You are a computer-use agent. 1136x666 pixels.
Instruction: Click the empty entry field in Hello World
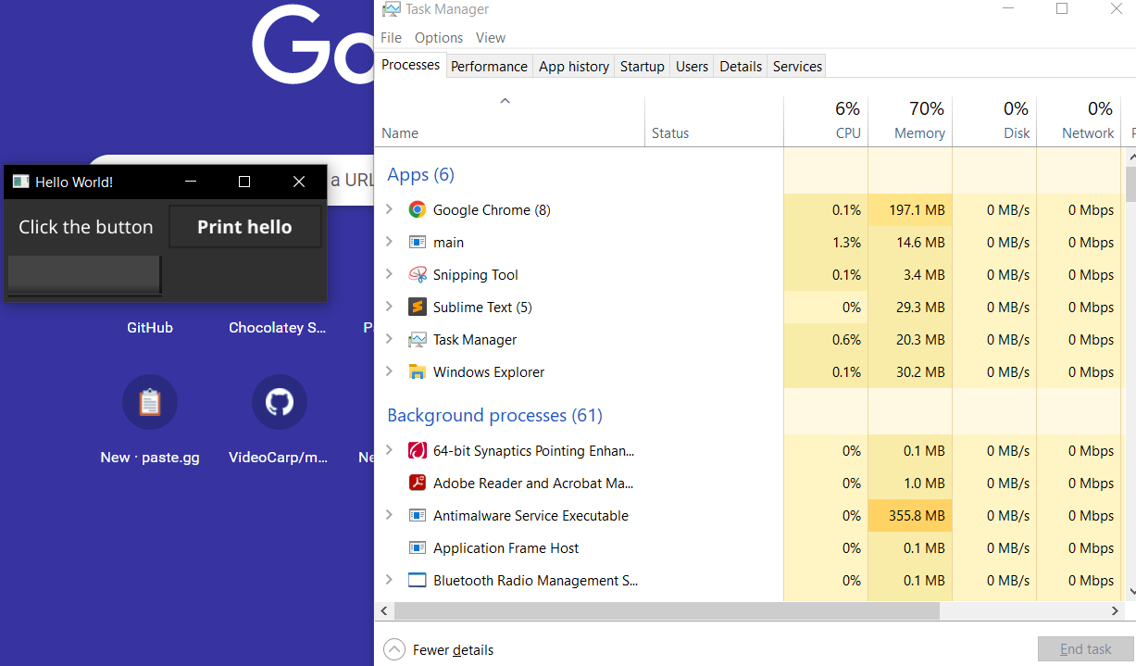[x=84, y=275]
